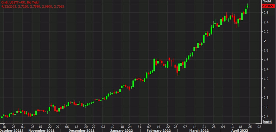Viewport: 276px width, 132px height.
Task: Click the 0.4 yield axis label
Action: coord(266,116)
